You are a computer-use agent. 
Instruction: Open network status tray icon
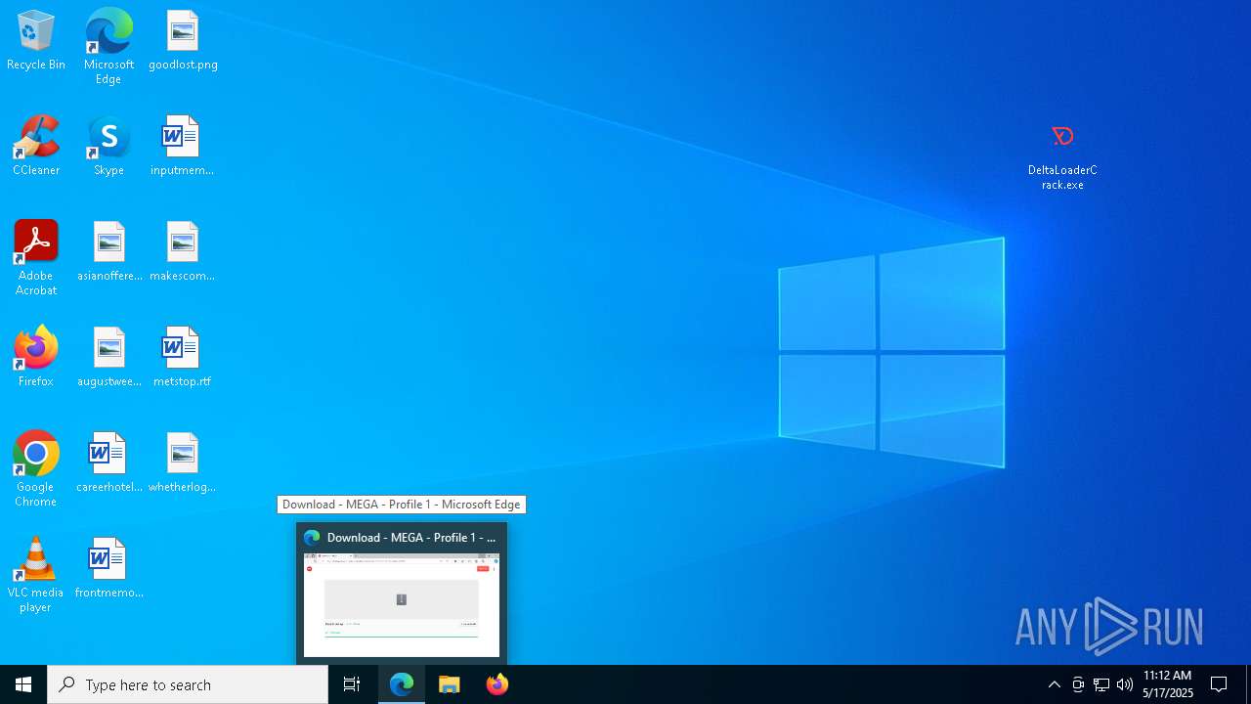(x=1101, y=684)
